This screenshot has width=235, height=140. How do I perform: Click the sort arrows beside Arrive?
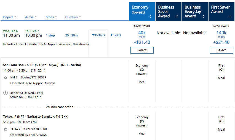pos(36,17)
